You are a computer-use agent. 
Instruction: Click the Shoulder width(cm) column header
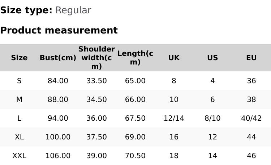pyautogui.click(x=96, y=58)
